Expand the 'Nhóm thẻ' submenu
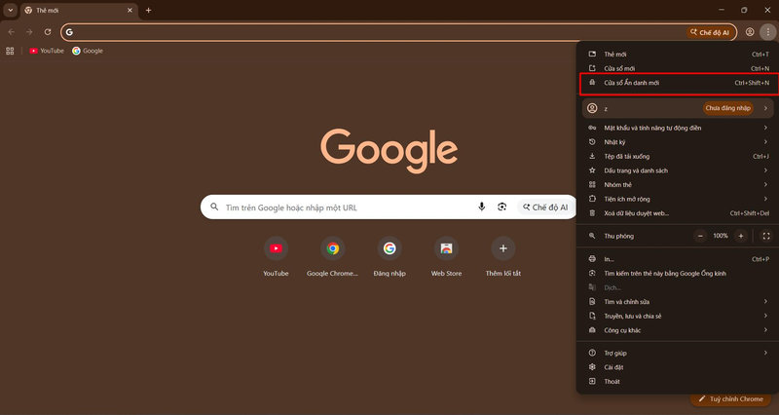Screen dimensions: 779x415 click(678, 184)
